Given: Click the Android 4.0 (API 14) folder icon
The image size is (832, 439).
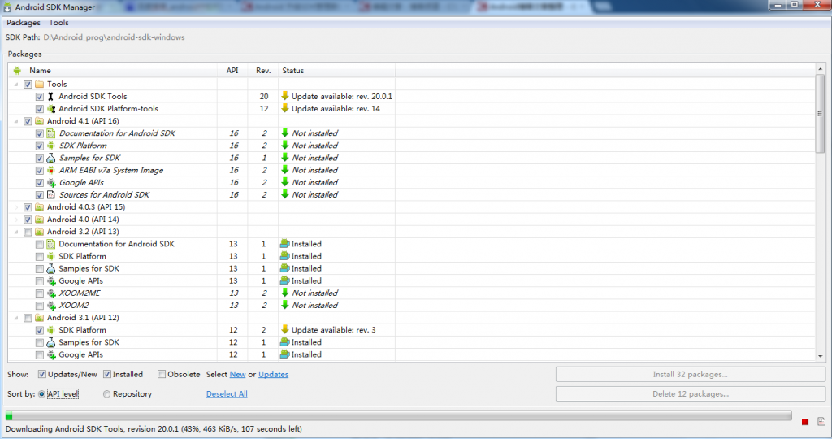Looking at the screenshot, I should point(39,219).
